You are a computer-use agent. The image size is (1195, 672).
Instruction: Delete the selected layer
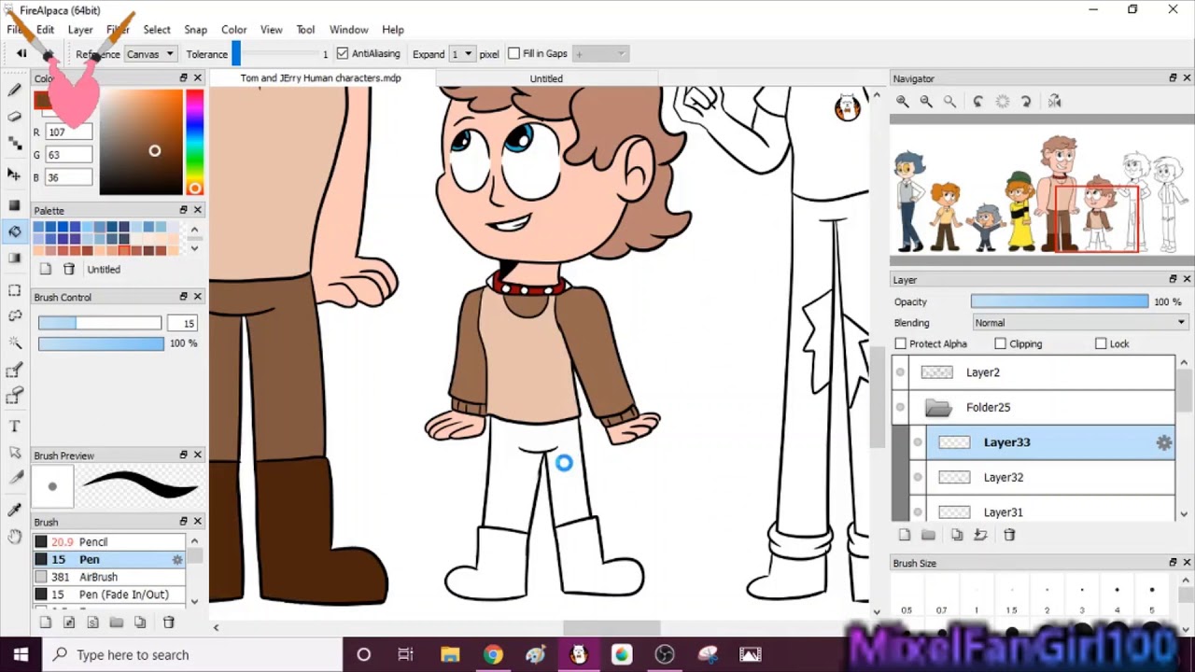point(1009,535)
